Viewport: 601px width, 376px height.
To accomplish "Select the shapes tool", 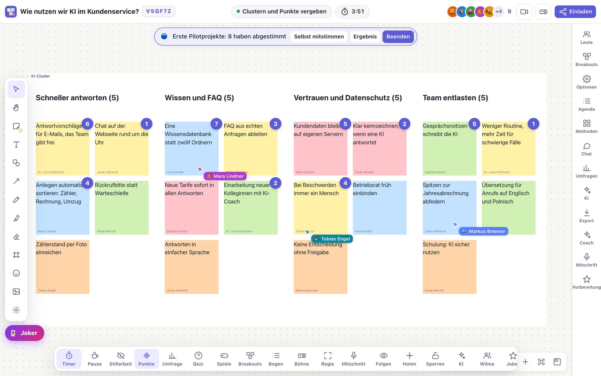I will click(x=16, y=163).
